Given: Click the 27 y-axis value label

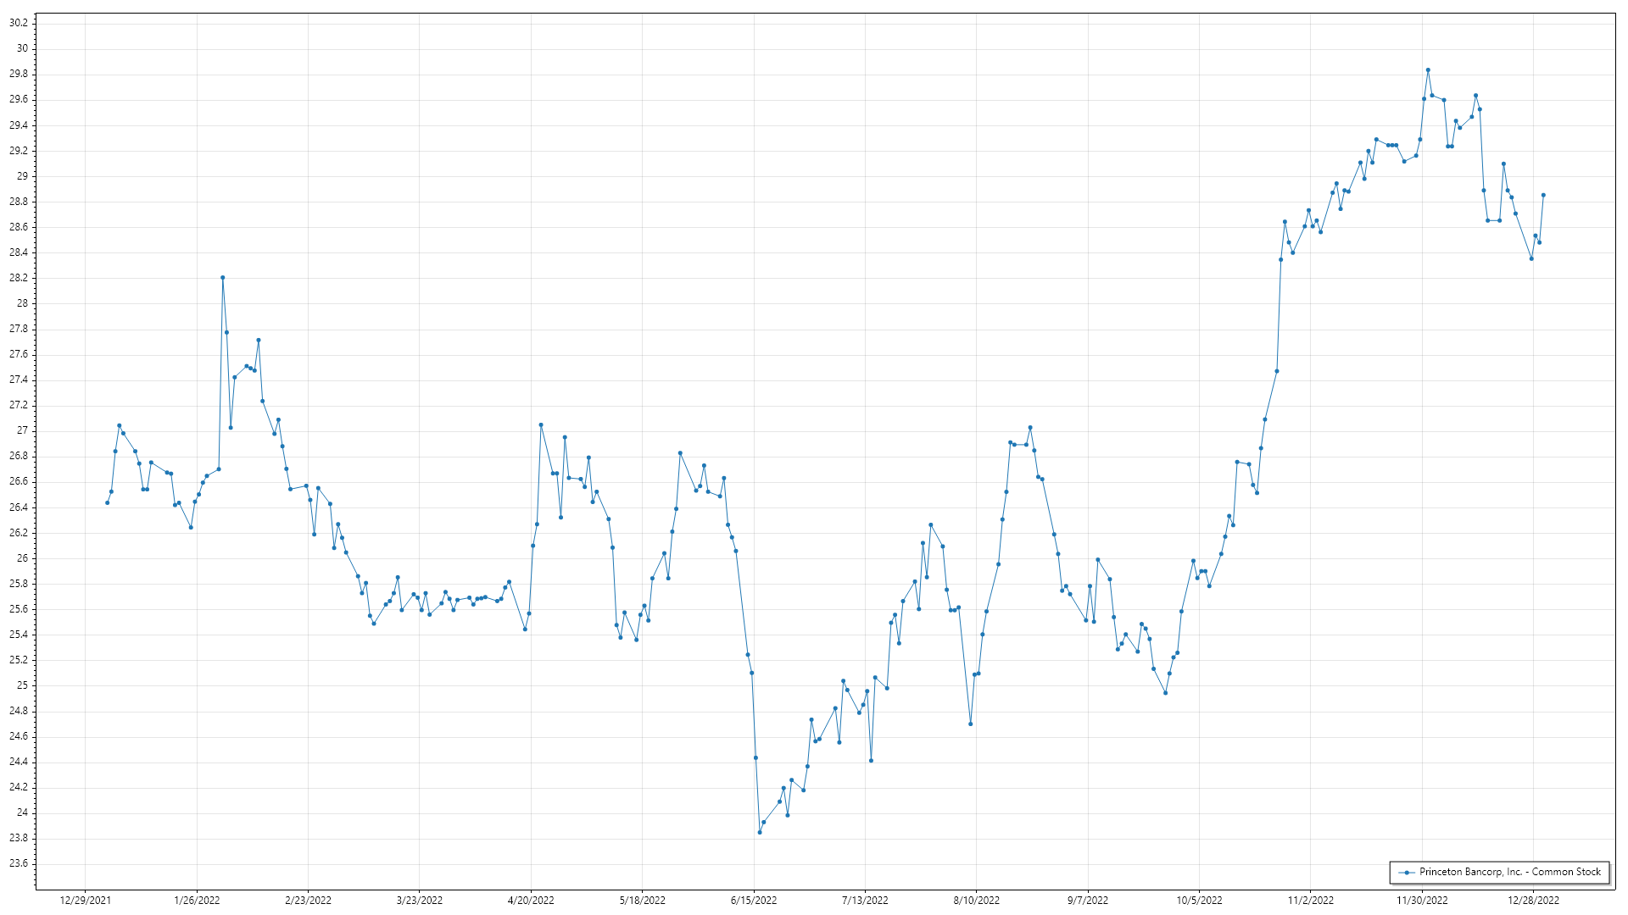Looking at the screenshot, I should pos(22,430).
